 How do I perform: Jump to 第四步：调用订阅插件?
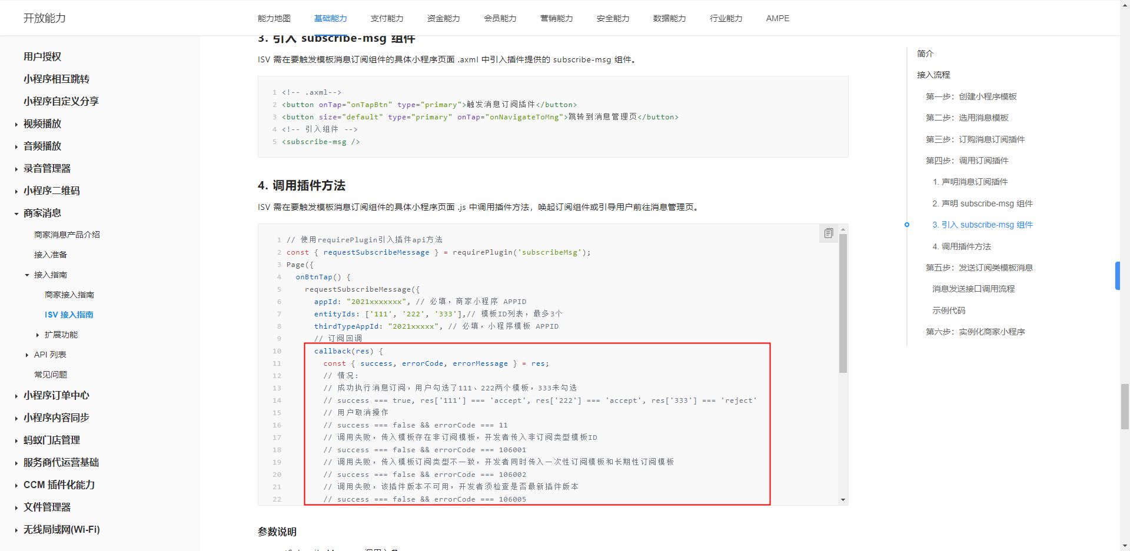coord(967,161)
